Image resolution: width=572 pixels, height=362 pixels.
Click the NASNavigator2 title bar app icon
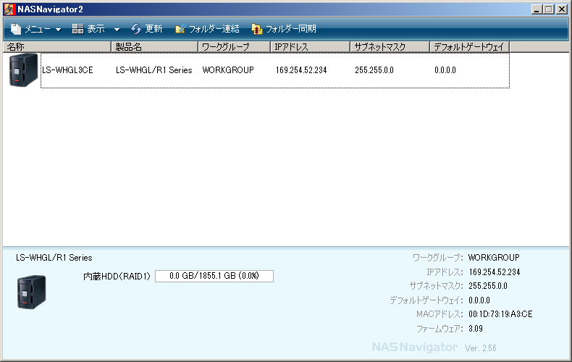coord(9,9)
